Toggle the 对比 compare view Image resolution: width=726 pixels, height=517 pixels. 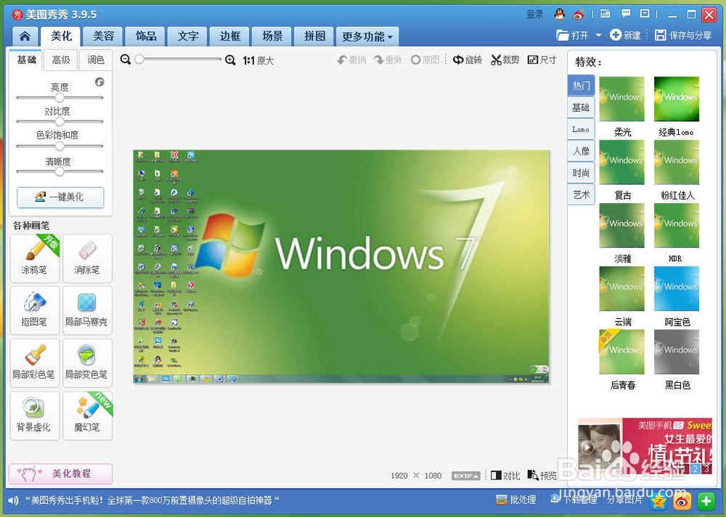tap(505, 476)
